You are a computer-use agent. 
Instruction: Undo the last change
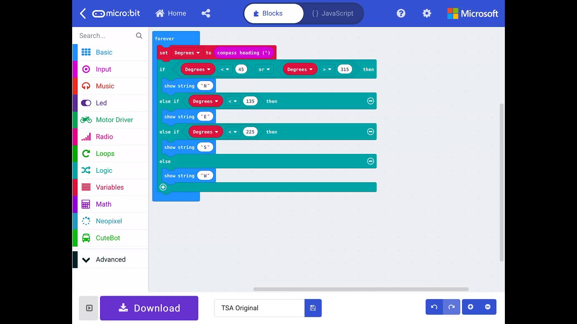coord(434,307)
